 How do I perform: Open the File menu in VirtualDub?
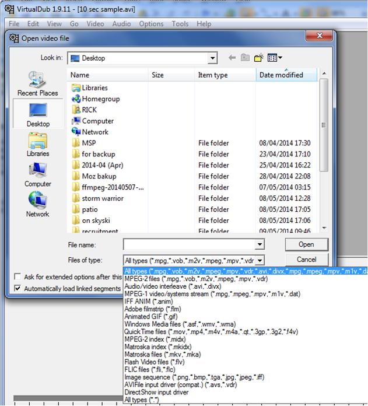point(14,24)
